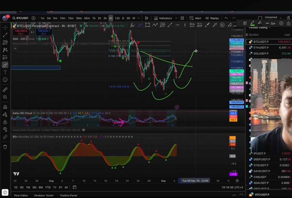
Task: Open the drawing link sync tool
Action: click(x=5, y=137)
